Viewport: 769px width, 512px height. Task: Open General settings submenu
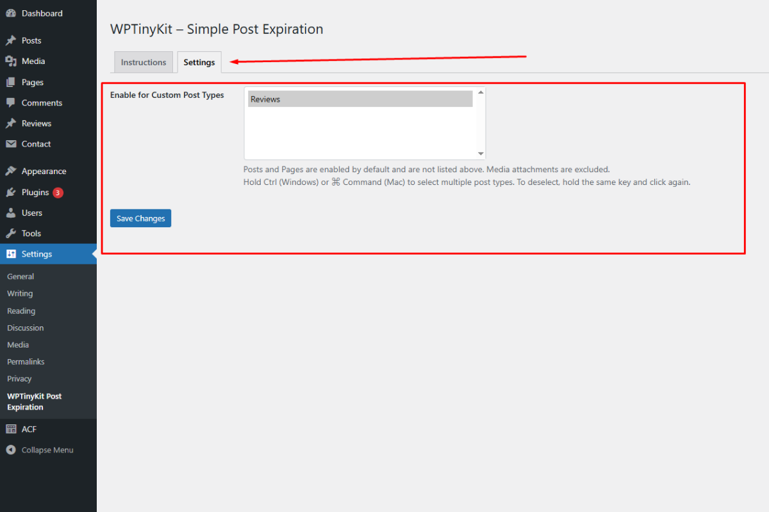[21, 276]
